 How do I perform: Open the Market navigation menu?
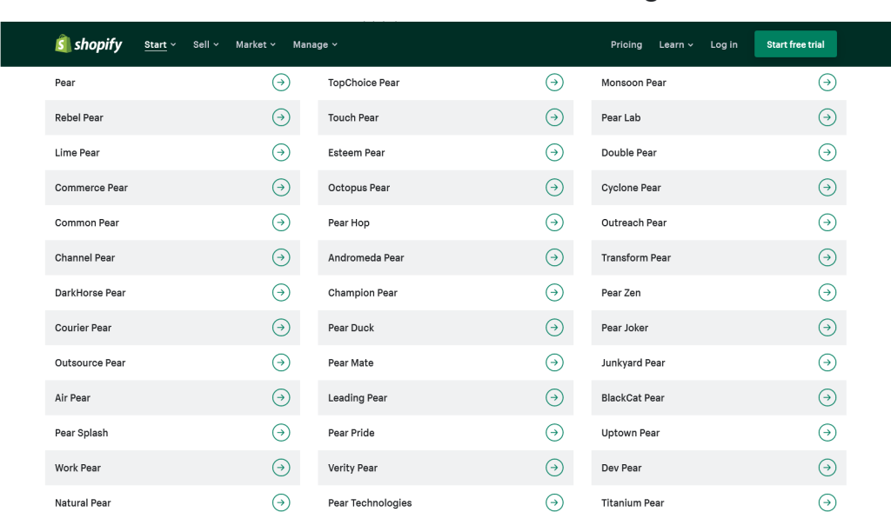click(x=255, y=44)
